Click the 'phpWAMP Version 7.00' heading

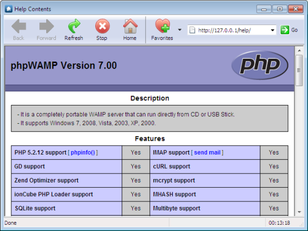pyautogui.click(x=64, y=66)
